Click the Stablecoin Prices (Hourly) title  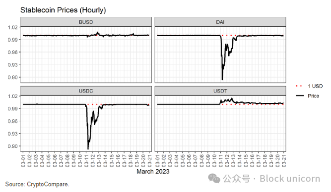click(63, 10)
